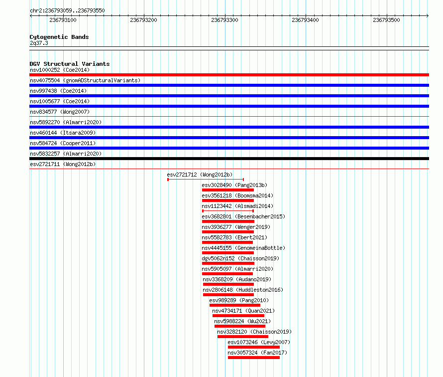Open the nsv2806148 (Huddleston2016) variant label

click(x=243, y=290)
